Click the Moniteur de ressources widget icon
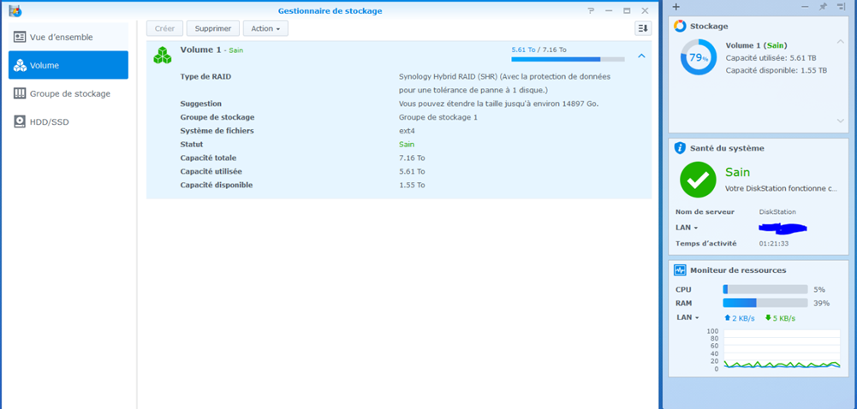The image size is (857, 409). [680, 270]
